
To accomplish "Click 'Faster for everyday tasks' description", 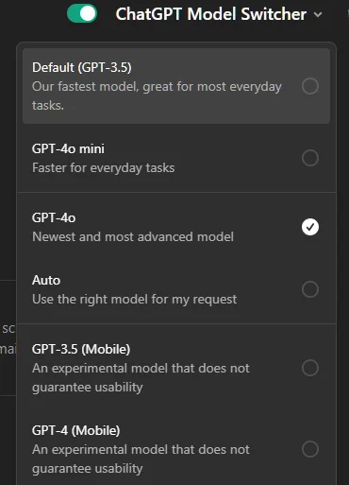I will [x=103, y=168].
